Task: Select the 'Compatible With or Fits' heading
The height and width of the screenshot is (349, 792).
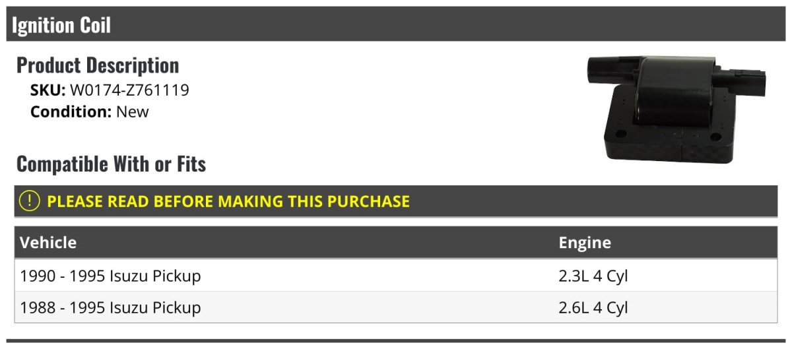Action: [x=111, y=164]
